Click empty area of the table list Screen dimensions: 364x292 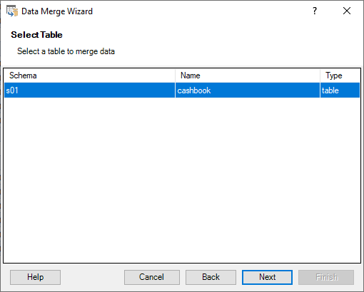(182, 180)
